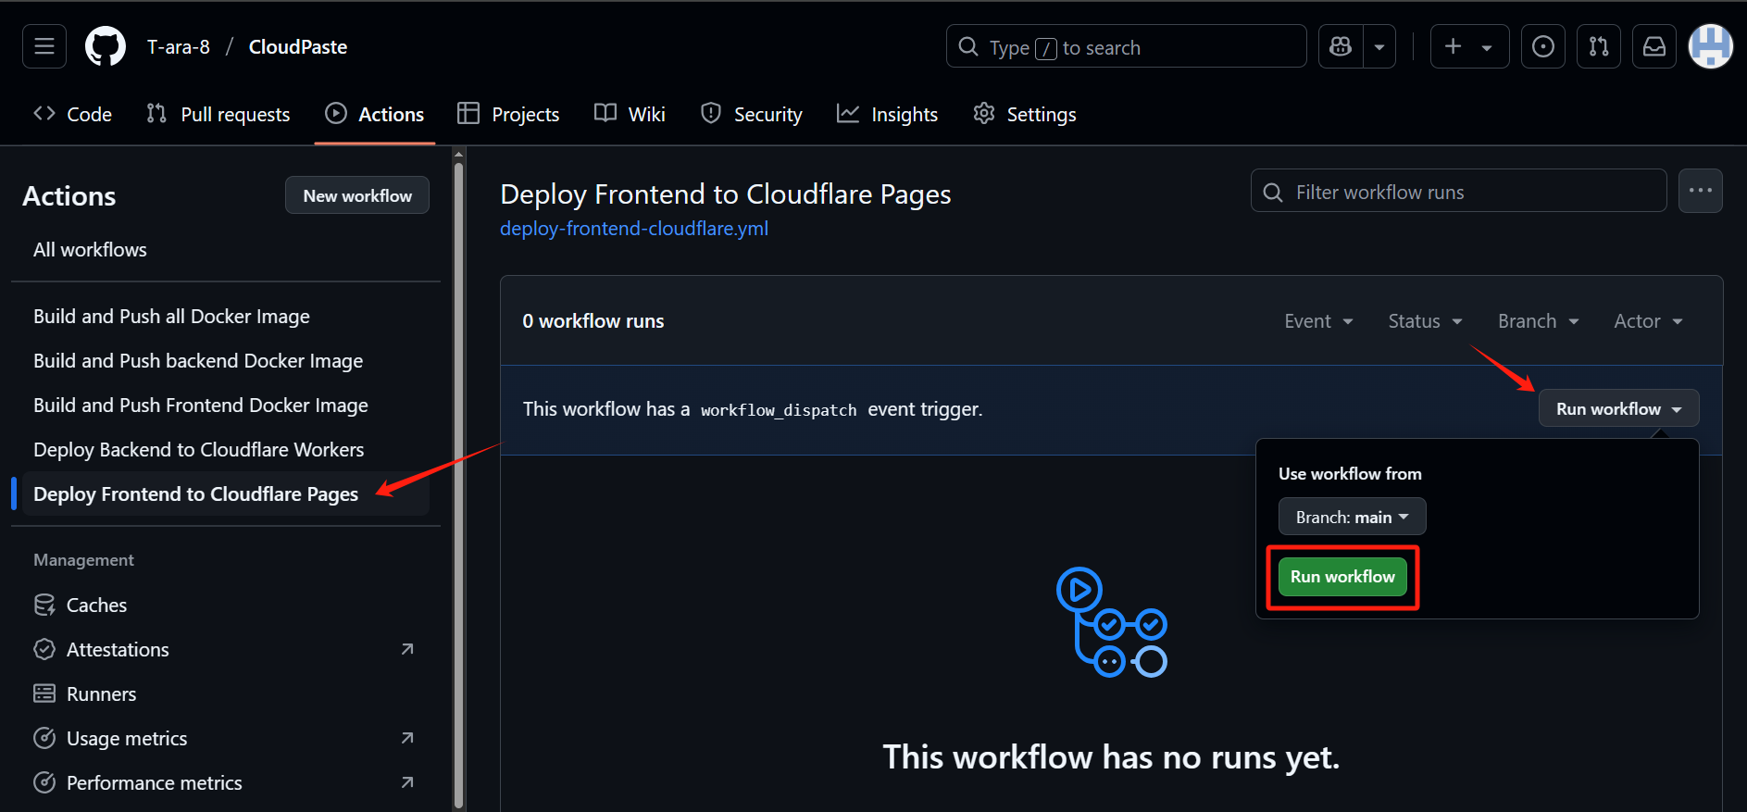Select Deploy Backend to Cloudflare Workers workflow

tap(198, 450)
